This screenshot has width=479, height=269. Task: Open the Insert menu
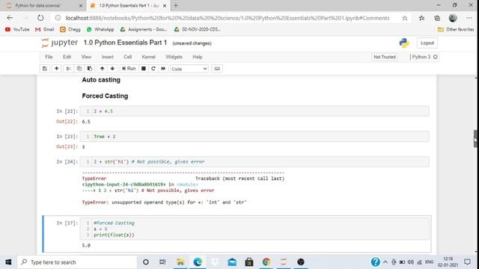pyautogui.click(x=108, y=57)
